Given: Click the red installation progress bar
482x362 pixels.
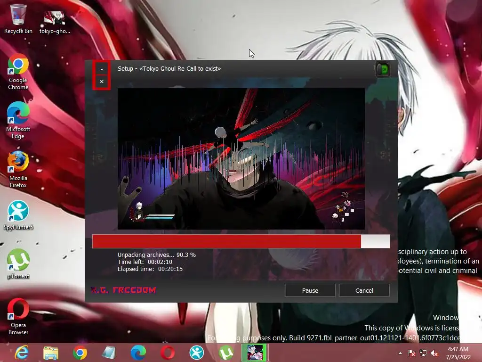Looking at the screenshot, I should point(241,241).
